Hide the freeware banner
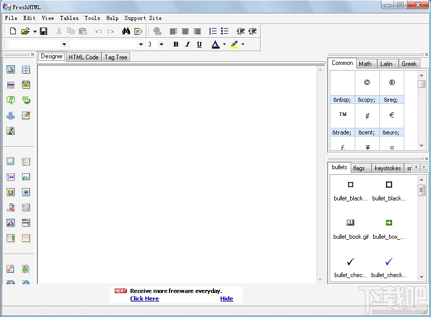 pos(226,299)
